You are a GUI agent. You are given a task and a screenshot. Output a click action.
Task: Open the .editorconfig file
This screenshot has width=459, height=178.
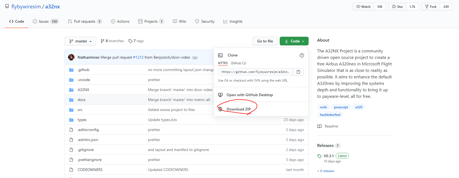point(88,130)
